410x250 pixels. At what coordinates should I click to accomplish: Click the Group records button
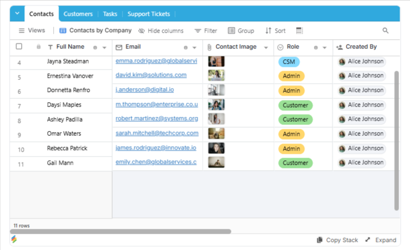[241, 31]
